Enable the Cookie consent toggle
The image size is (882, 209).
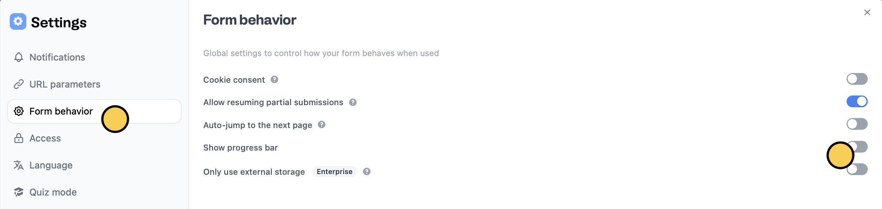point(857,79)
